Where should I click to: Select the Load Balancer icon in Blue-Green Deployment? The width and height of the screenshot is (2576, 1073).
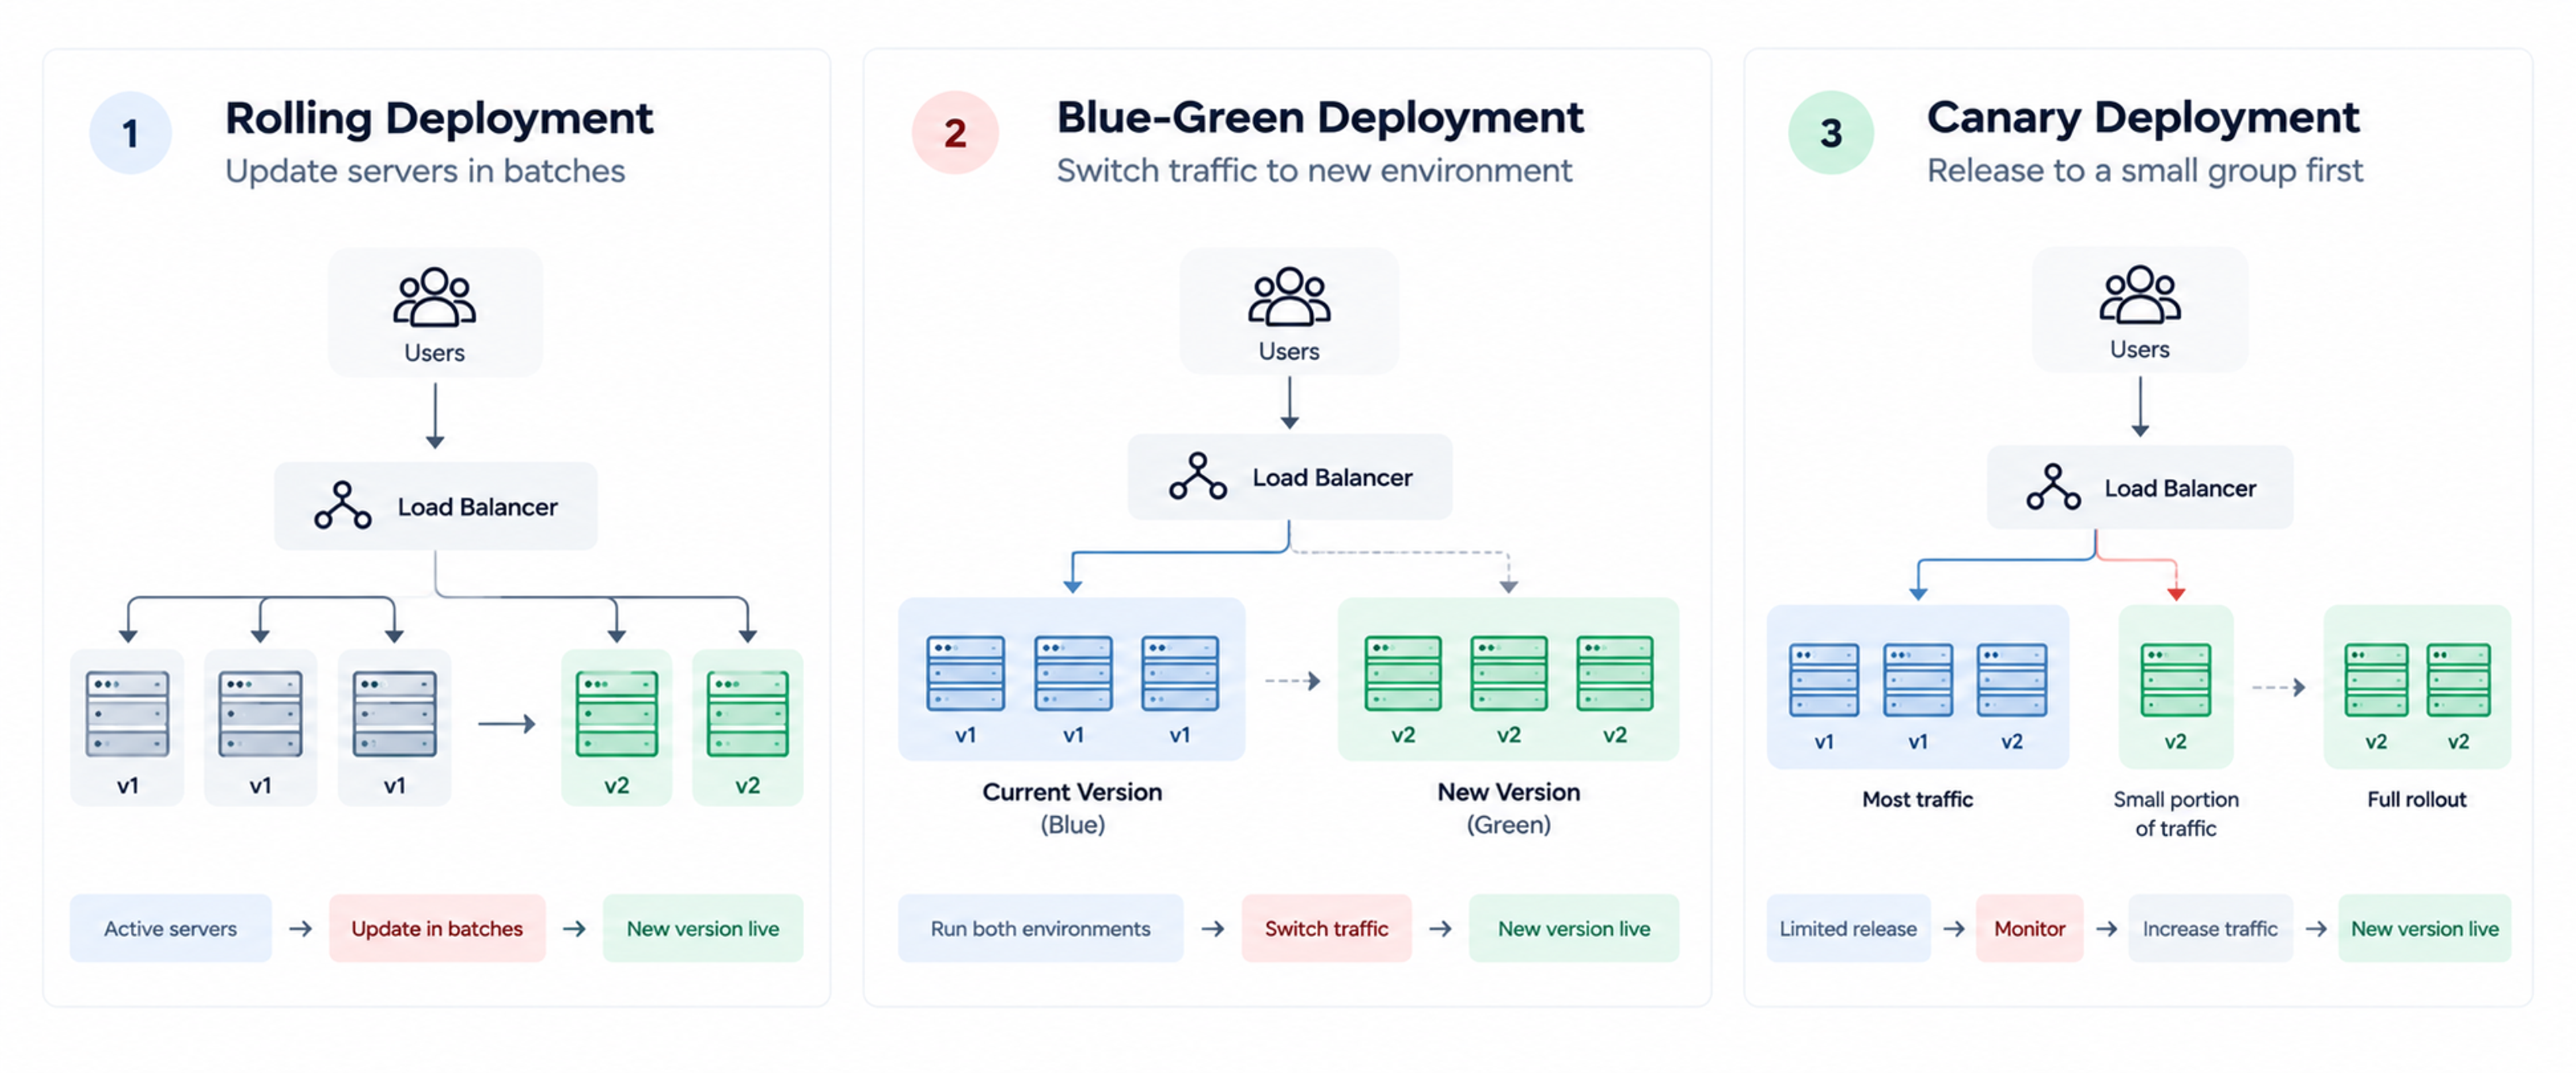pyautogui.click(x=1198, y=476)
